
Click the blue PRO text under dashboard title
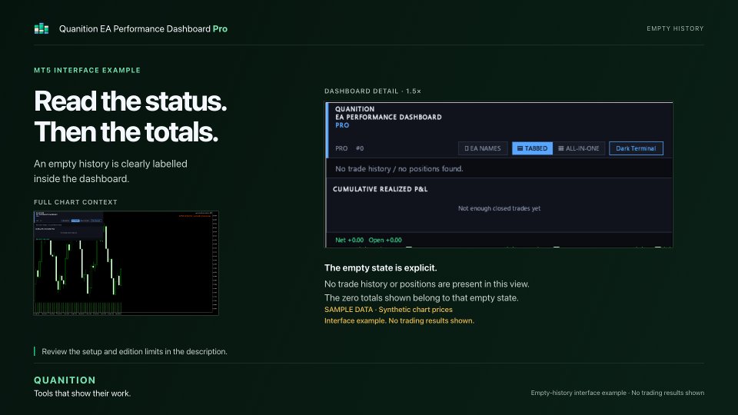(x=342, y=125)
